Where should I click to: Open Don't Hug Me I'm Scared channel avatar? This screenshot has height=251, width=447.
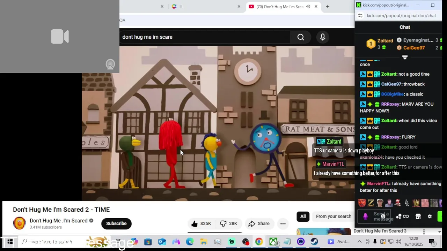tap(19, 223)
